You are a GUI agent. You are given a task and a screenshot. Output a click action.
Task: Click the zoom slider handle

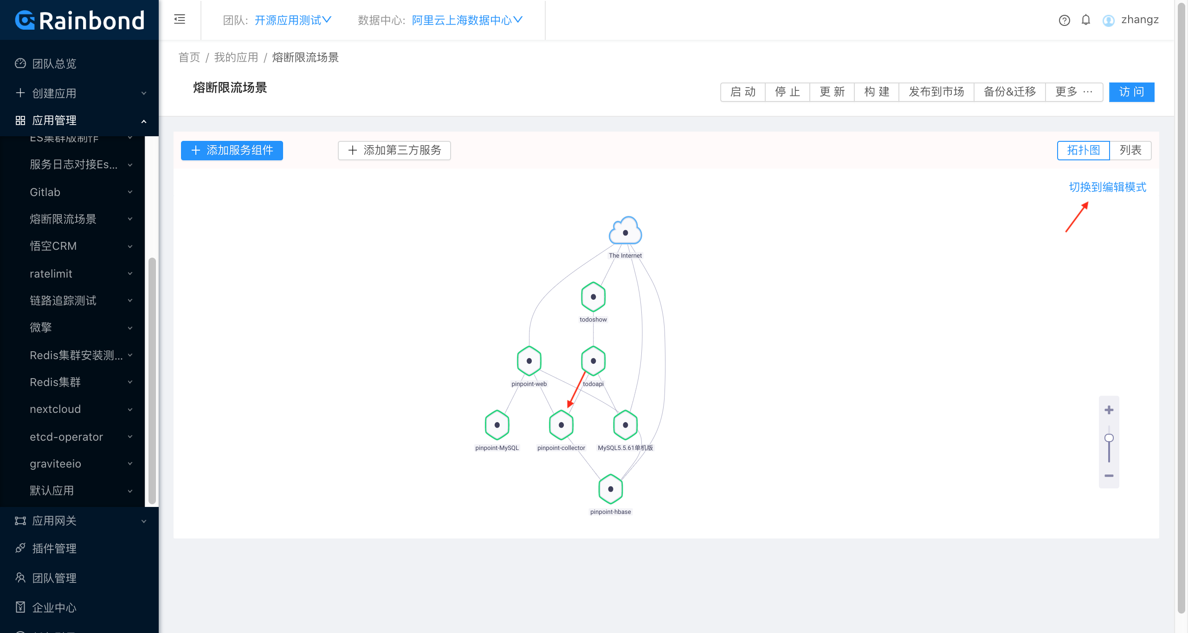(1109, 438)
